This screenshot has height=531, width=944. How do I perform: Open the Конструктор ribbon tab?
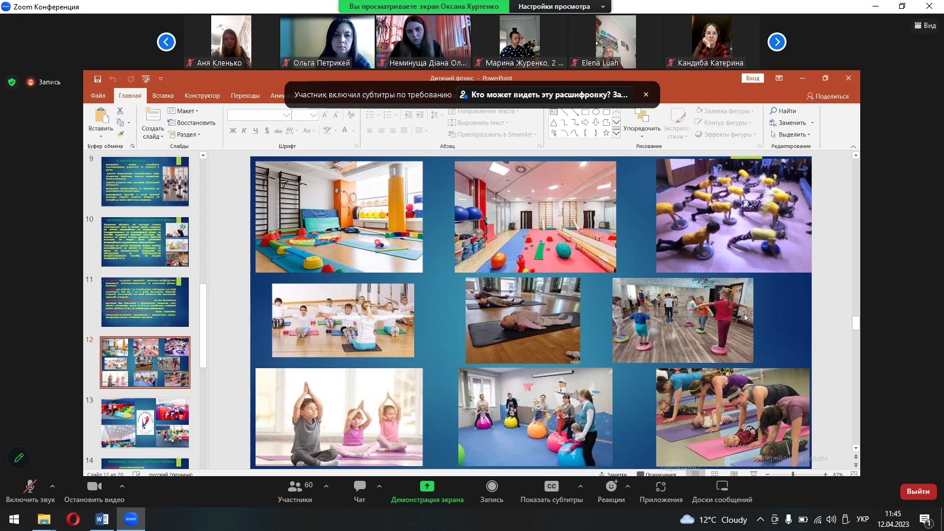pyautogui.click(x=202, y=96)
